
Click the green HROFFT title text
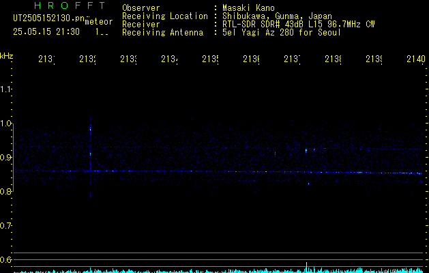pyautogui.click(x=70, y=5)
